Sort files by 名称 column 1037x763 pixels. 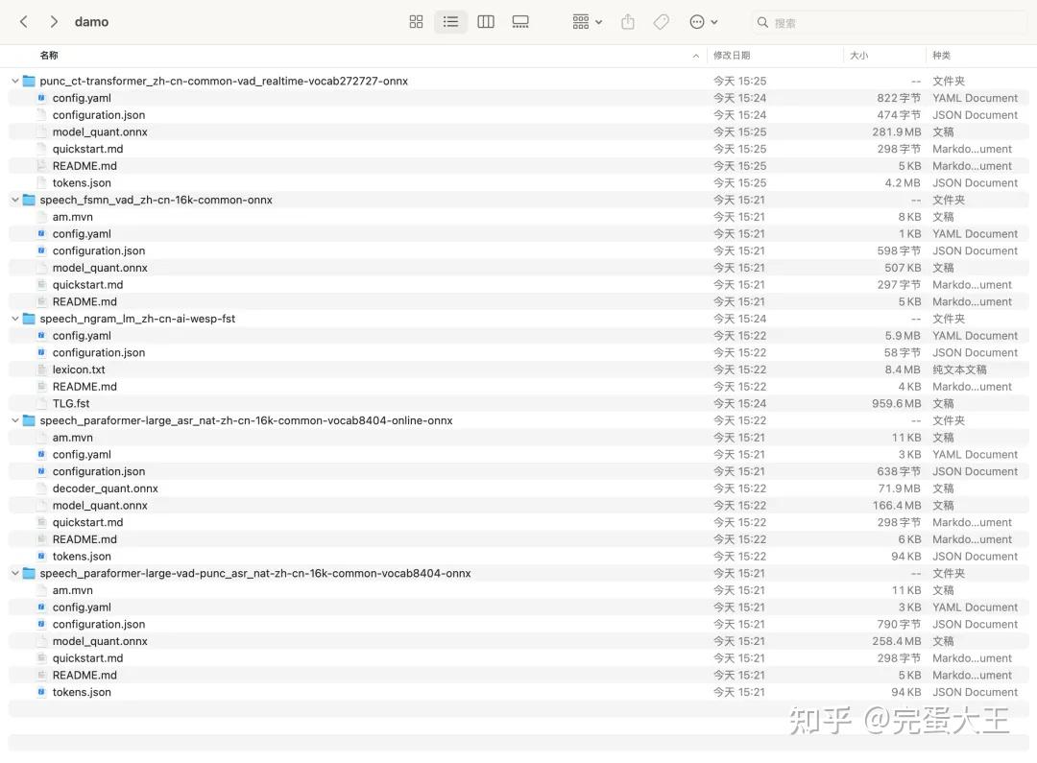49,55
